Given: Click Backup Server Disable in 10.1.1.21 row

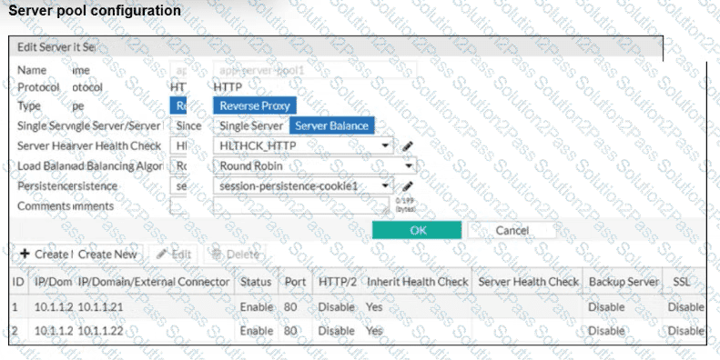Looking at the screenshot, I should click(606, 306).
